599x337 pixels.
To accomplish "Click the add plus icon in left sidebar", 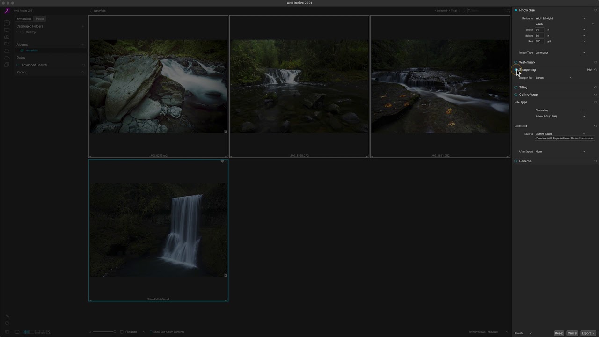I will click(7, 23).
